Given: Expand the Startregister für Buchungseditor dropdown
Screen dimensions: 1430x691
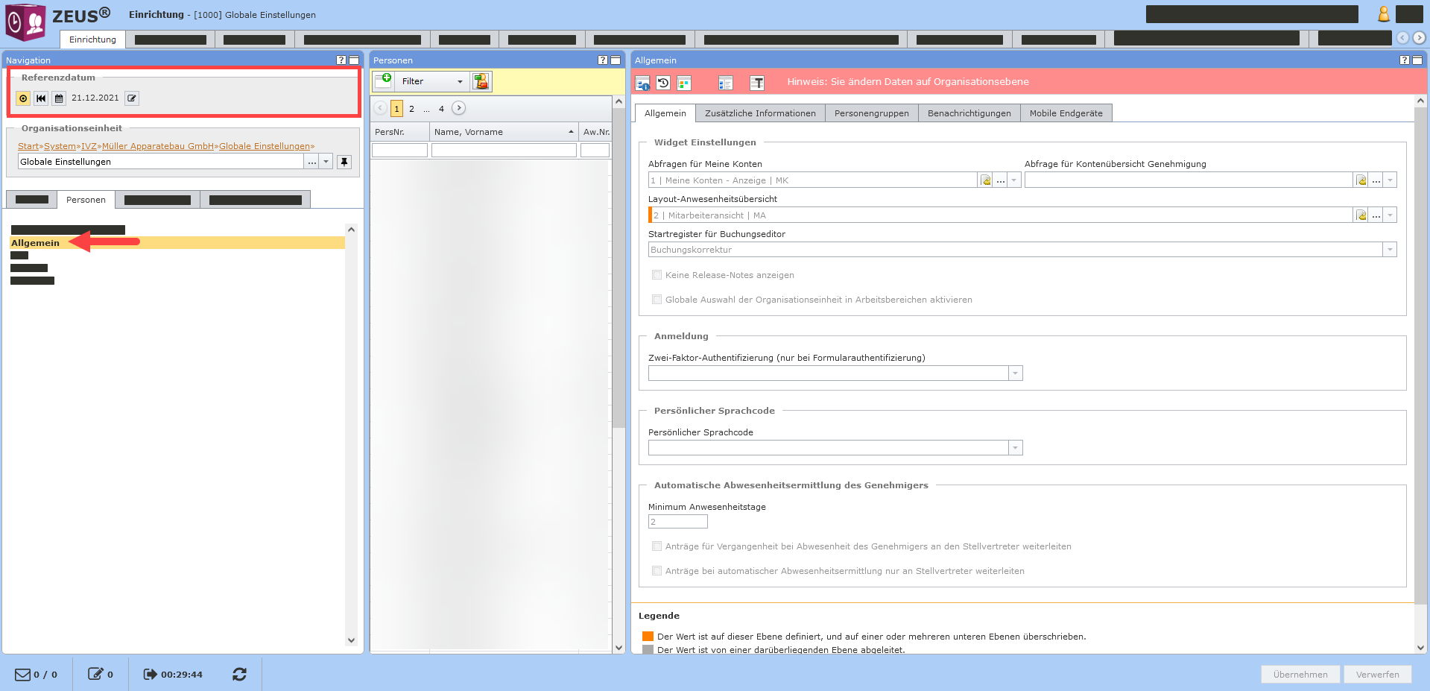Looking at the screenshot, I should pyautogui.click(x=1389, y=250).
